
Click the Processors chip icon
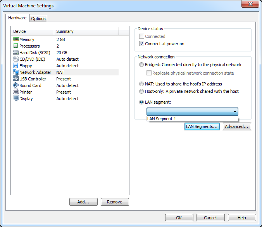point(16,46)
